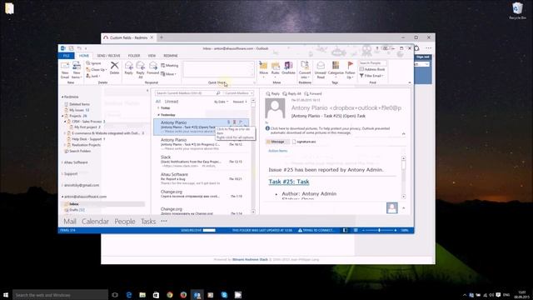Click the reading pane Reply All icon
Viewport: 533px width, 300px height.
point(291,93)
